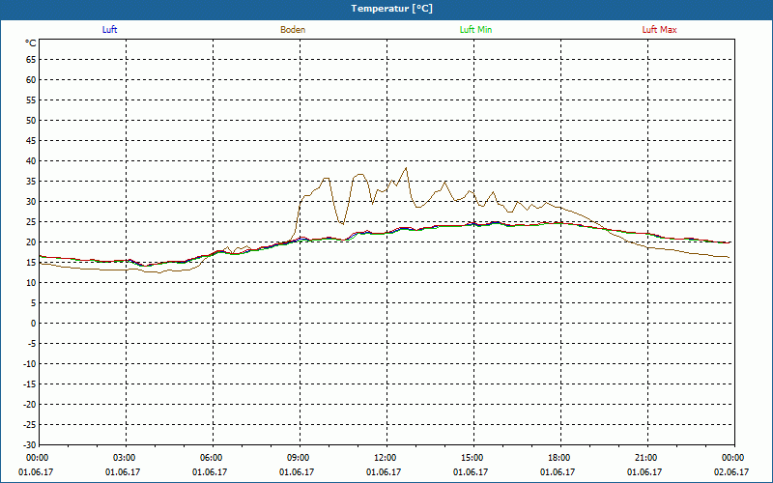Click the -10 y-axis value
Screen dimensions: 773x483
coord(30,364)
